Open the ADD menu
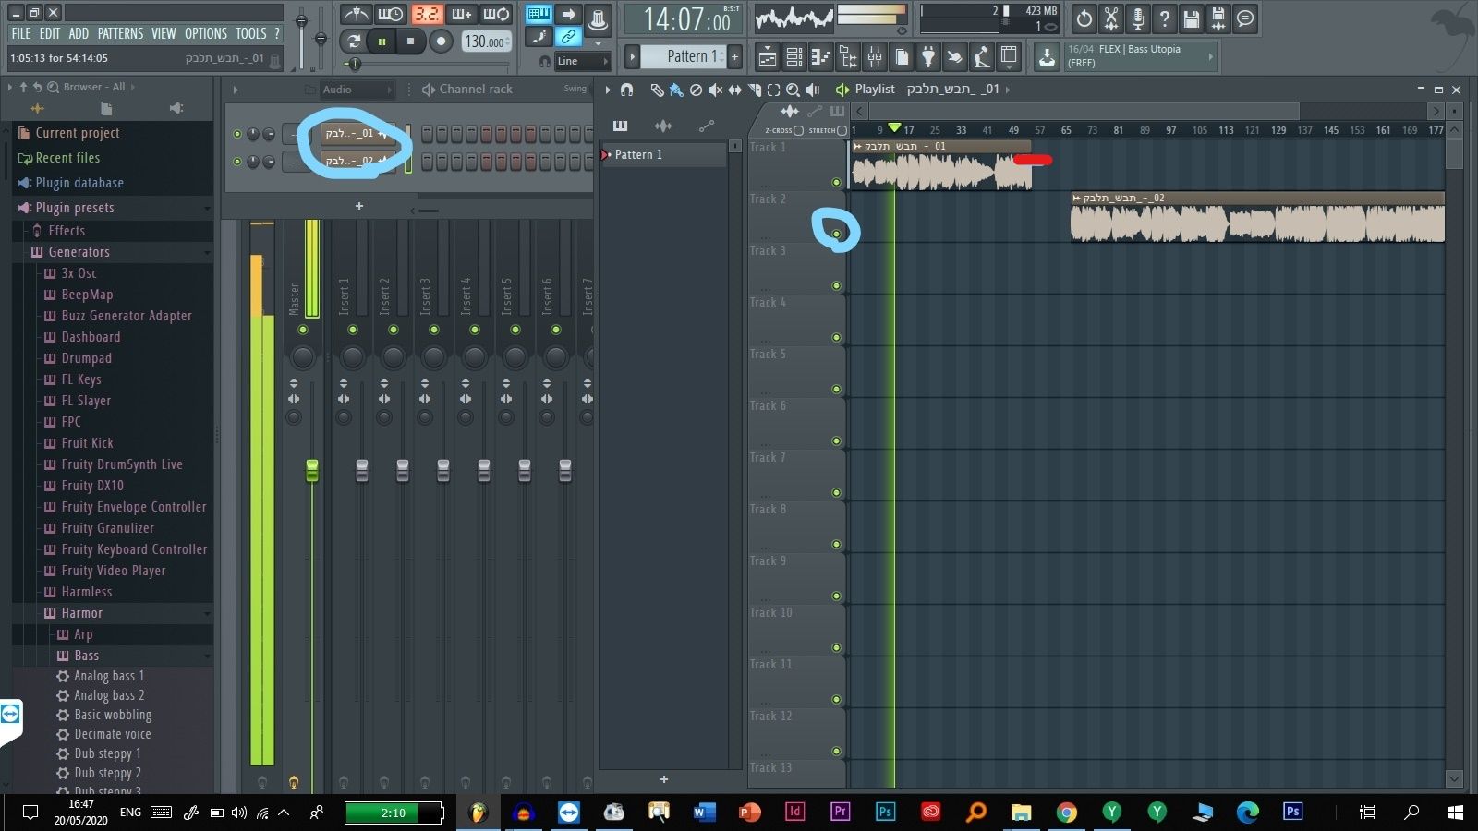 coord(79,33)
